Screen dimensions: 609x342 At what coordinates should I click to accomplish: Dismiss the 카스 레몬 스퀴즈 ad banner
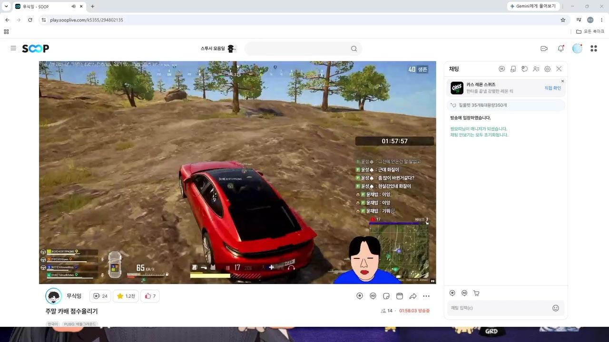(x=562, y=81)
